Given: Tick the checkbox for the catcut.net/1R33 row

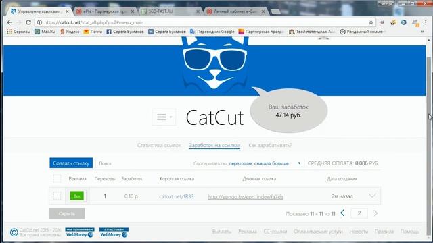Looking at the screenshot, I should (57, 196).
